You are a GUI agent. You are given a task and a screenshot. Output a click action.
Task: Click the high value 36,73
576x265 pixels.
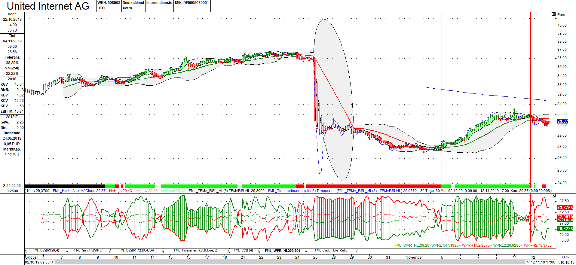12,30
